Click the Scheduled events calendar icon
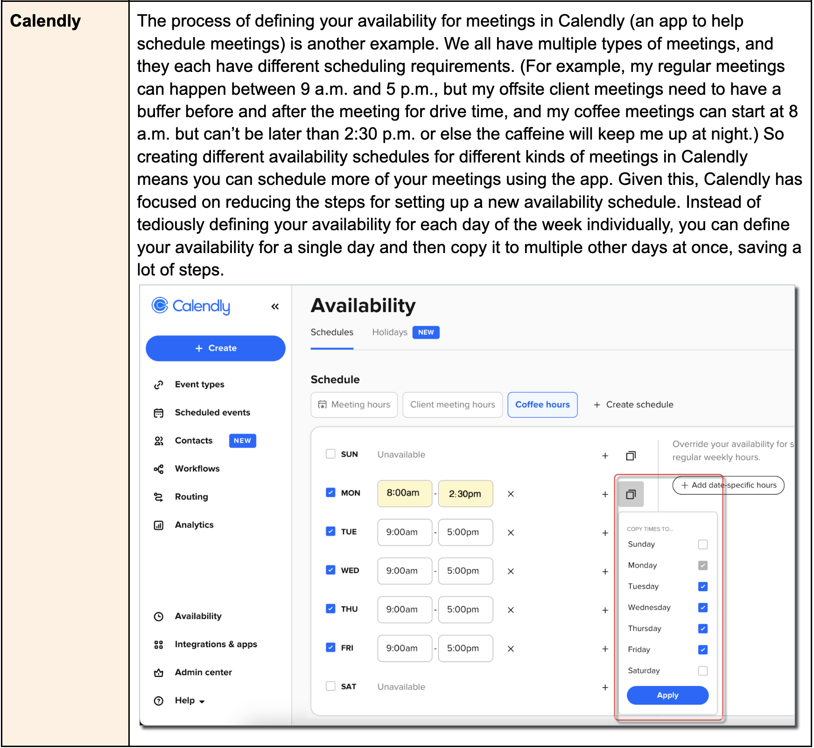 [x=159, y=413]
